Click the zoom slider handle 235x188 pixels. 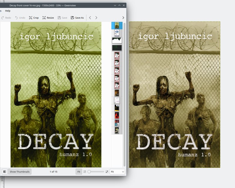pos(89,171)
